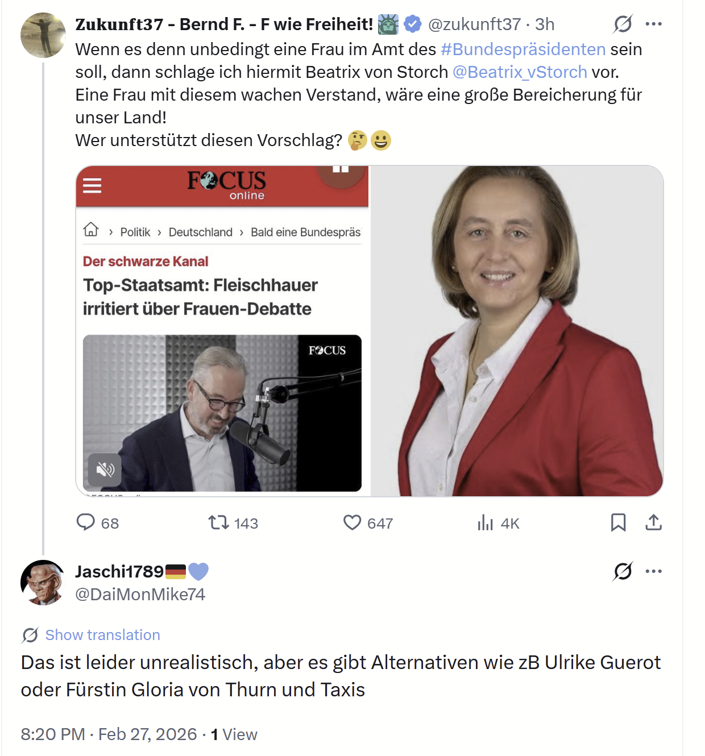This screenshot has height=756, width=705.
Task: Click the @DaiMonMike74 handle
Action: [x=140, y=595]
